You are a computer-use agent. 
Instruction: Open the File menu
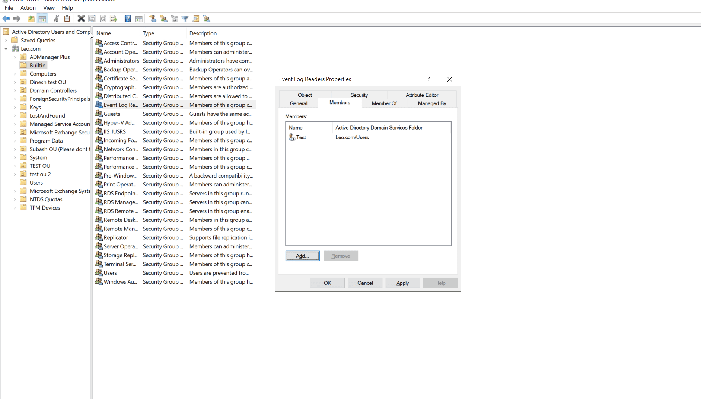[x=9, y=7]
